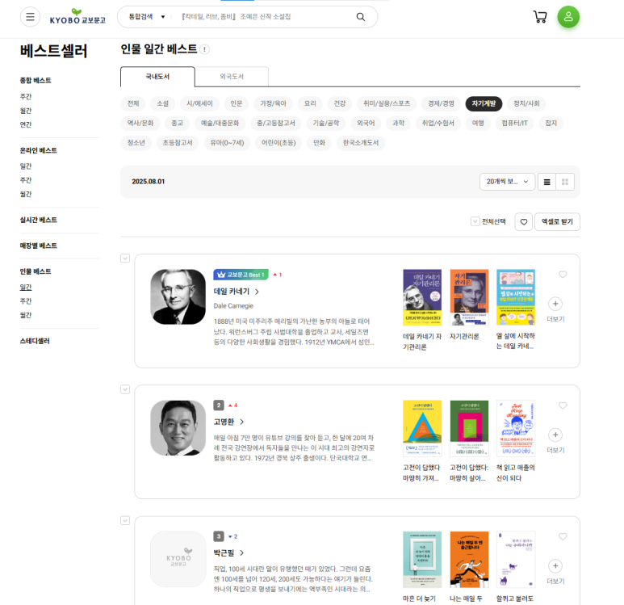Image resolution: width=624 pixels, height=605 pixels.
Task: Open the 통합검색 dropdown
Action: (146, 17)
